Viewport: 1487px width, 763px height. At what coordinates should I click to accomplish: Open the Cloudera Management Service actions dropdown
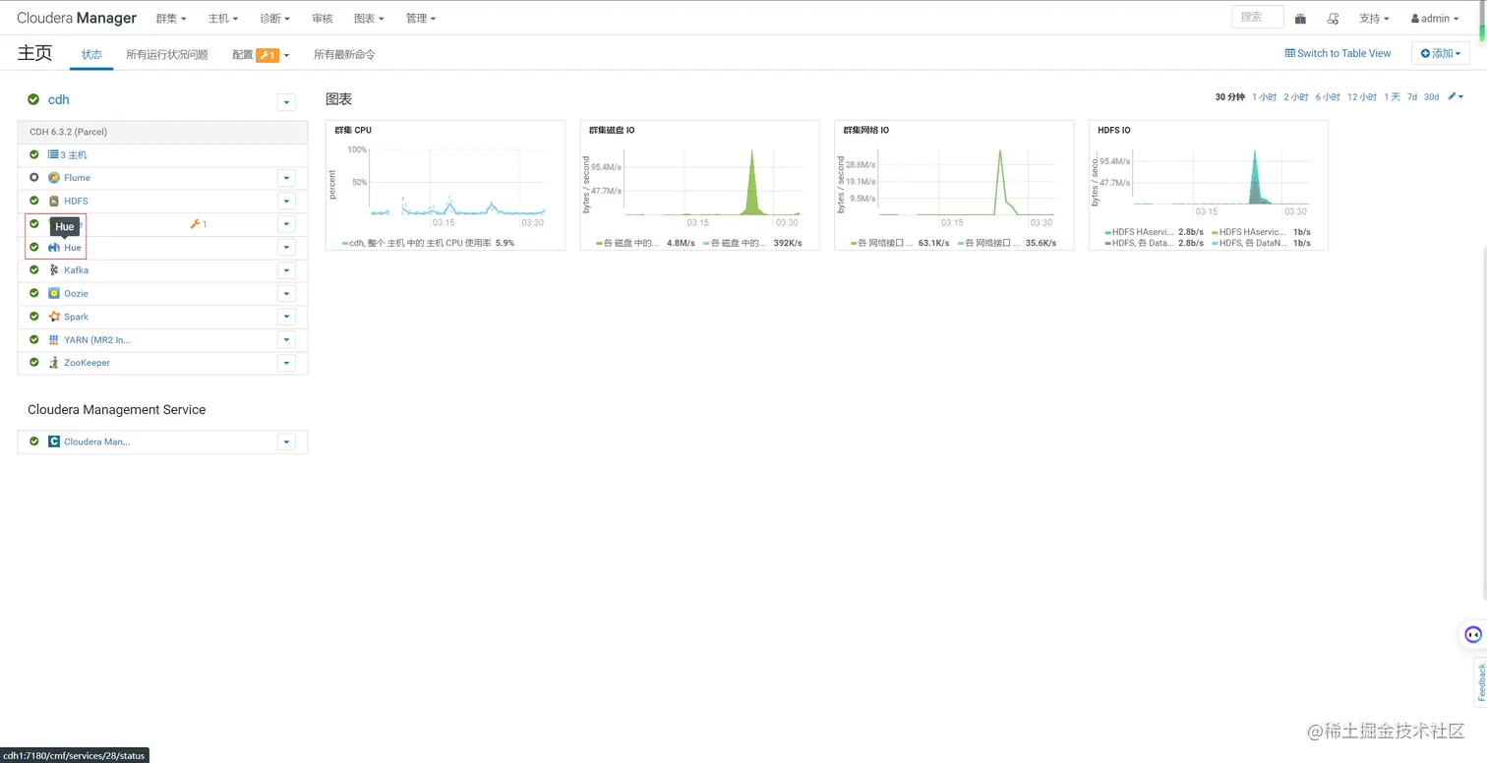coord(286,441)
